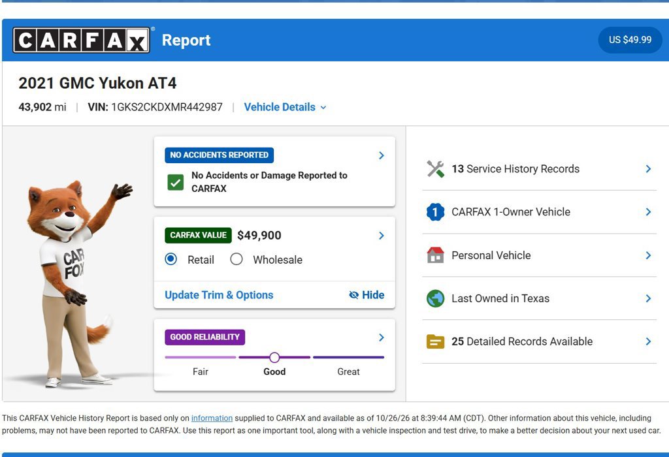This screenshot has height=457, width=669.
Task: Open the Good Reliability card arrow
Action: click(x=382, y=338)
